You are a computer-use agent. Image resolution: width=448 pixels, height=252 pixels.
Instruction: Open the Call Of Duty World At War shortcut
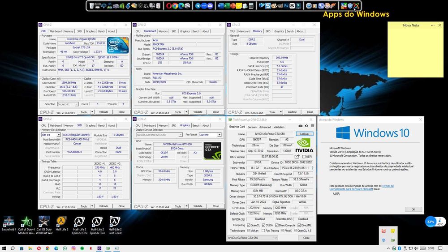(44, 226)
